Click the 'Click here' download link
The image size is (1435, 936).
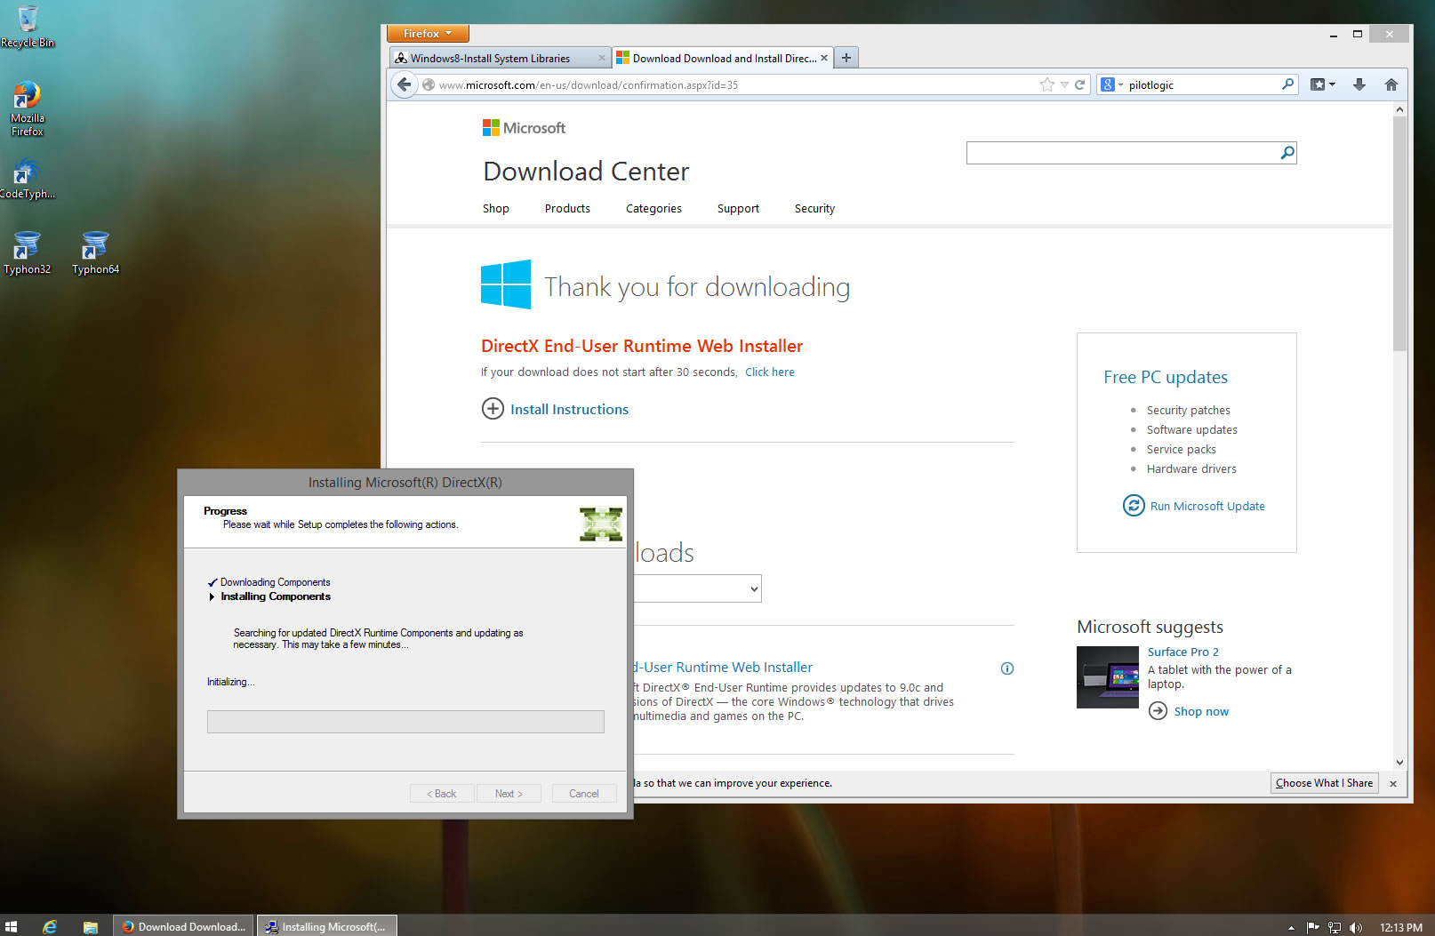(x=770, y=372)
